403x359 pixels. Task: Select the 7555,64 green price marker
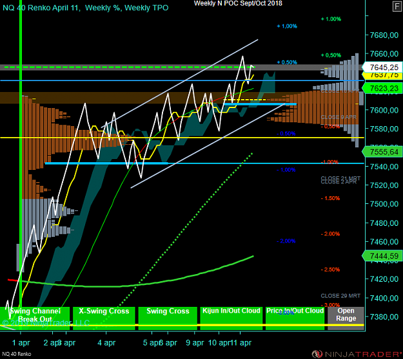pos(382,152)
